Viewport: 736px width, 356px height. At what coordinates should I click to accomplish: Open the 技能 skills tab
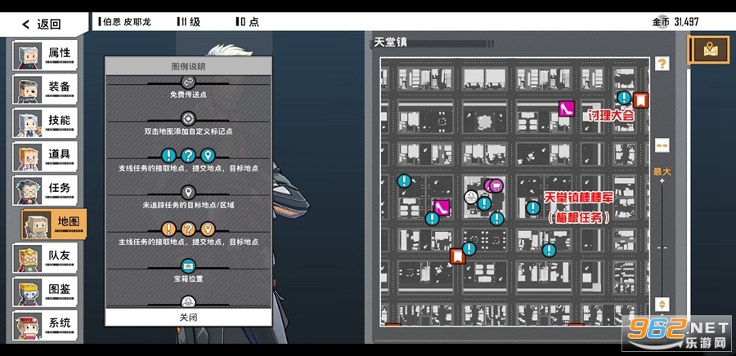[45, 122]
